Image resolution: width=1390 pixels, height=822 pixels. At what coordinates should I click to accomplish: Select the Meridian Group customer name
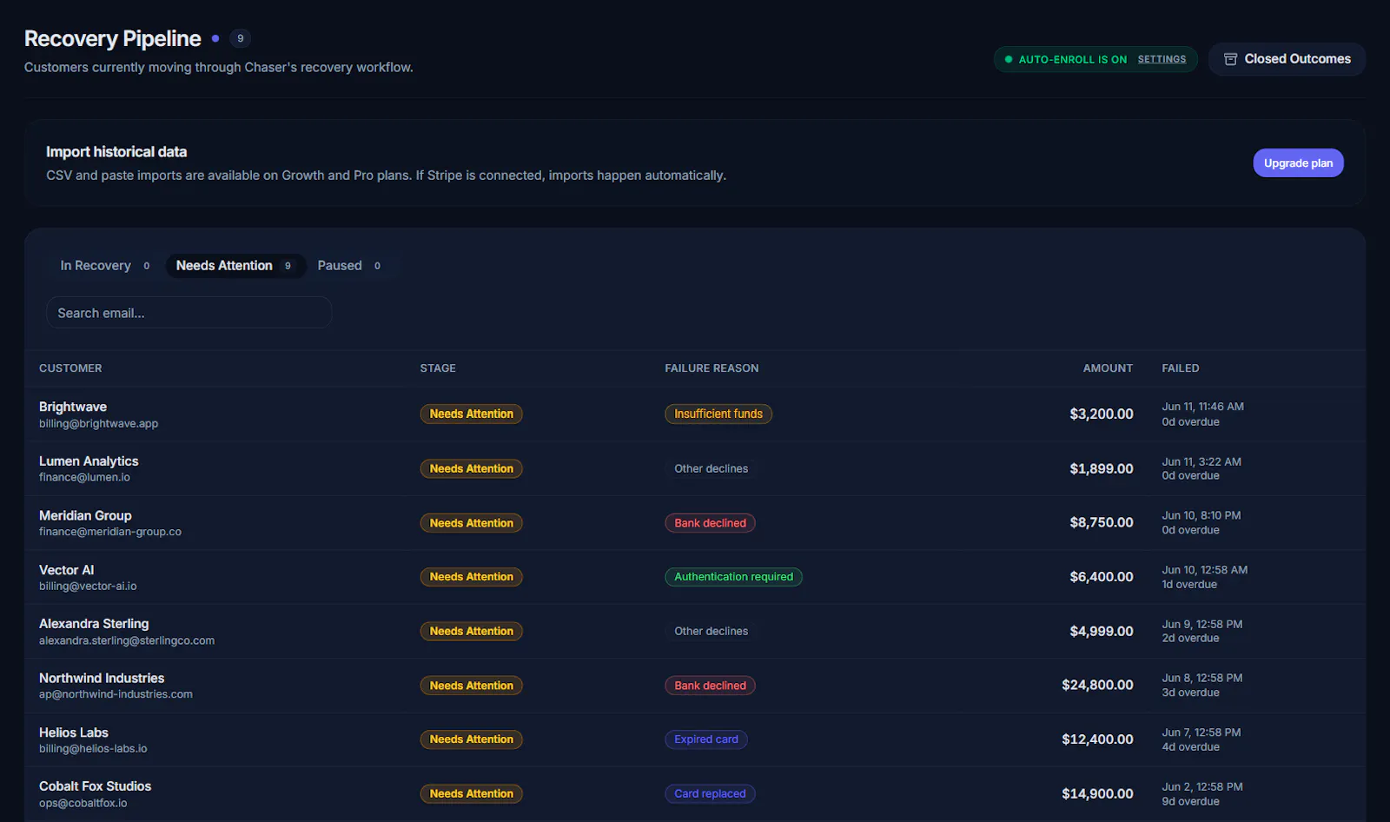[x=85, y=516]
